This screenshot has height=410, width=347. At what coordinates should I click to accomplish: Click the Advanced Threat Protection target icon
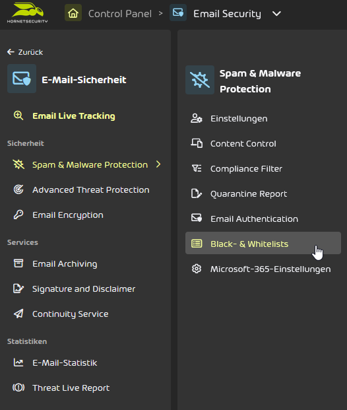tap(18, 189)
